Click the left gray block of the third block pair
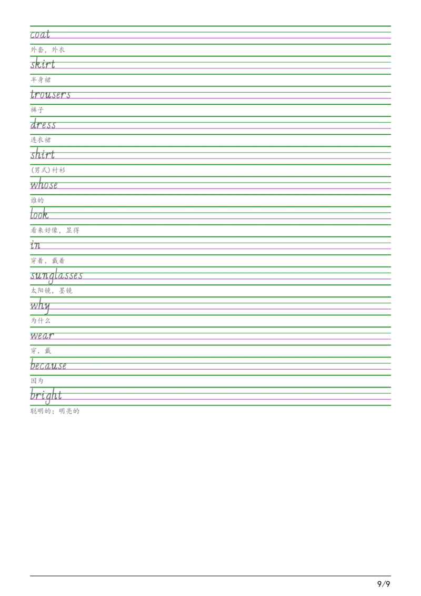Image resolution: width=421 pixels, height=596 pixels. pyautogui.click(x=42, y=291)
